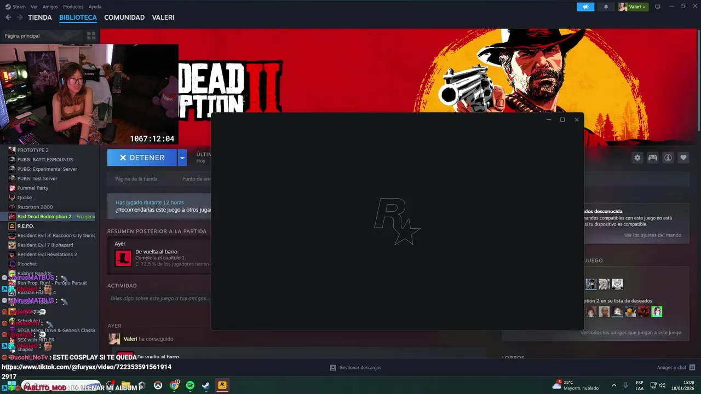
Task: Click the PROTOTYPE 2 game icon
Action: [x=12, y=150]
